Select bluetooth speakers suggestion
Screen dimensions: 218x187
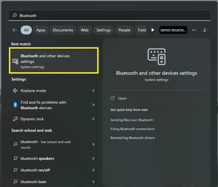54,158
